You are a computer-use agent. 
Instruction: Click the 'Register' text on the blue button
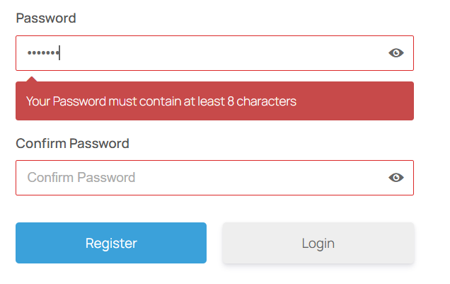(x=111, y=243)
